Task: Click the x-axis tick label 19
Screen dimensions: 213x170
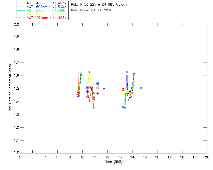Action: [195, 157]
